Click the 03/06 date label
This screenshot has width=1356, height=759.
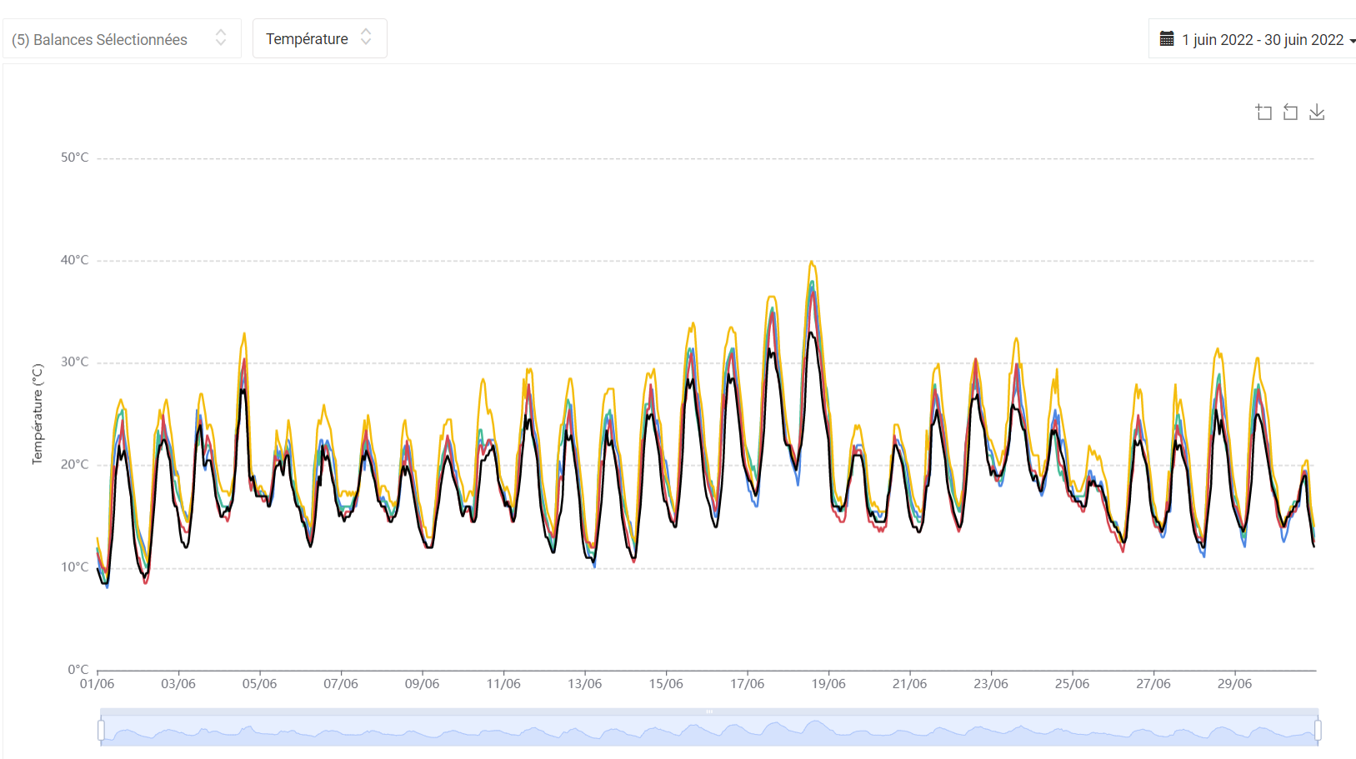tap(178, 684)
